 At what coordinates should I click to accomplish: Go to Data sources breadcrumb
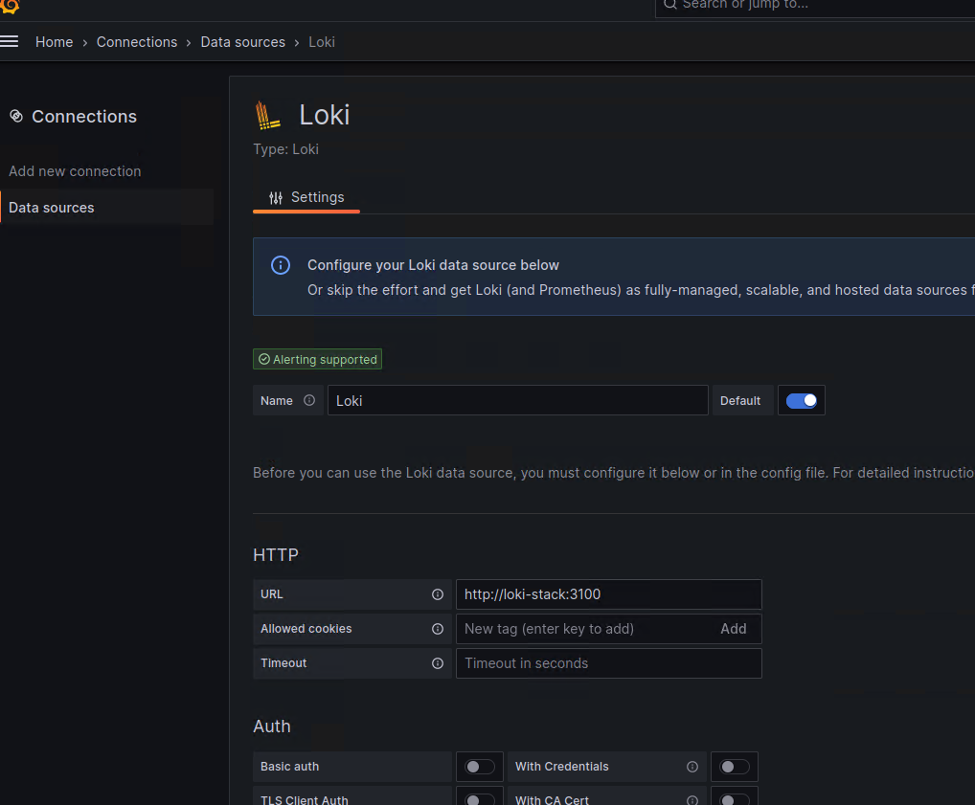242,42
